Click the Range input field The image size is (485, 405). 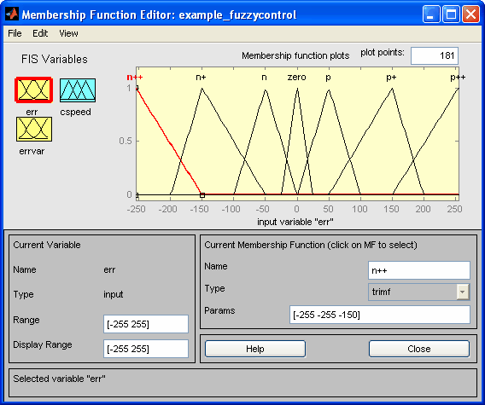(x=146, y=324)
